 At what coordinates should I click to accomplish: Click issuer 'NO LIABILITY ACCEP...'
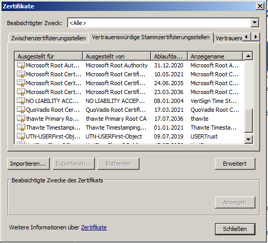(115, 101)
